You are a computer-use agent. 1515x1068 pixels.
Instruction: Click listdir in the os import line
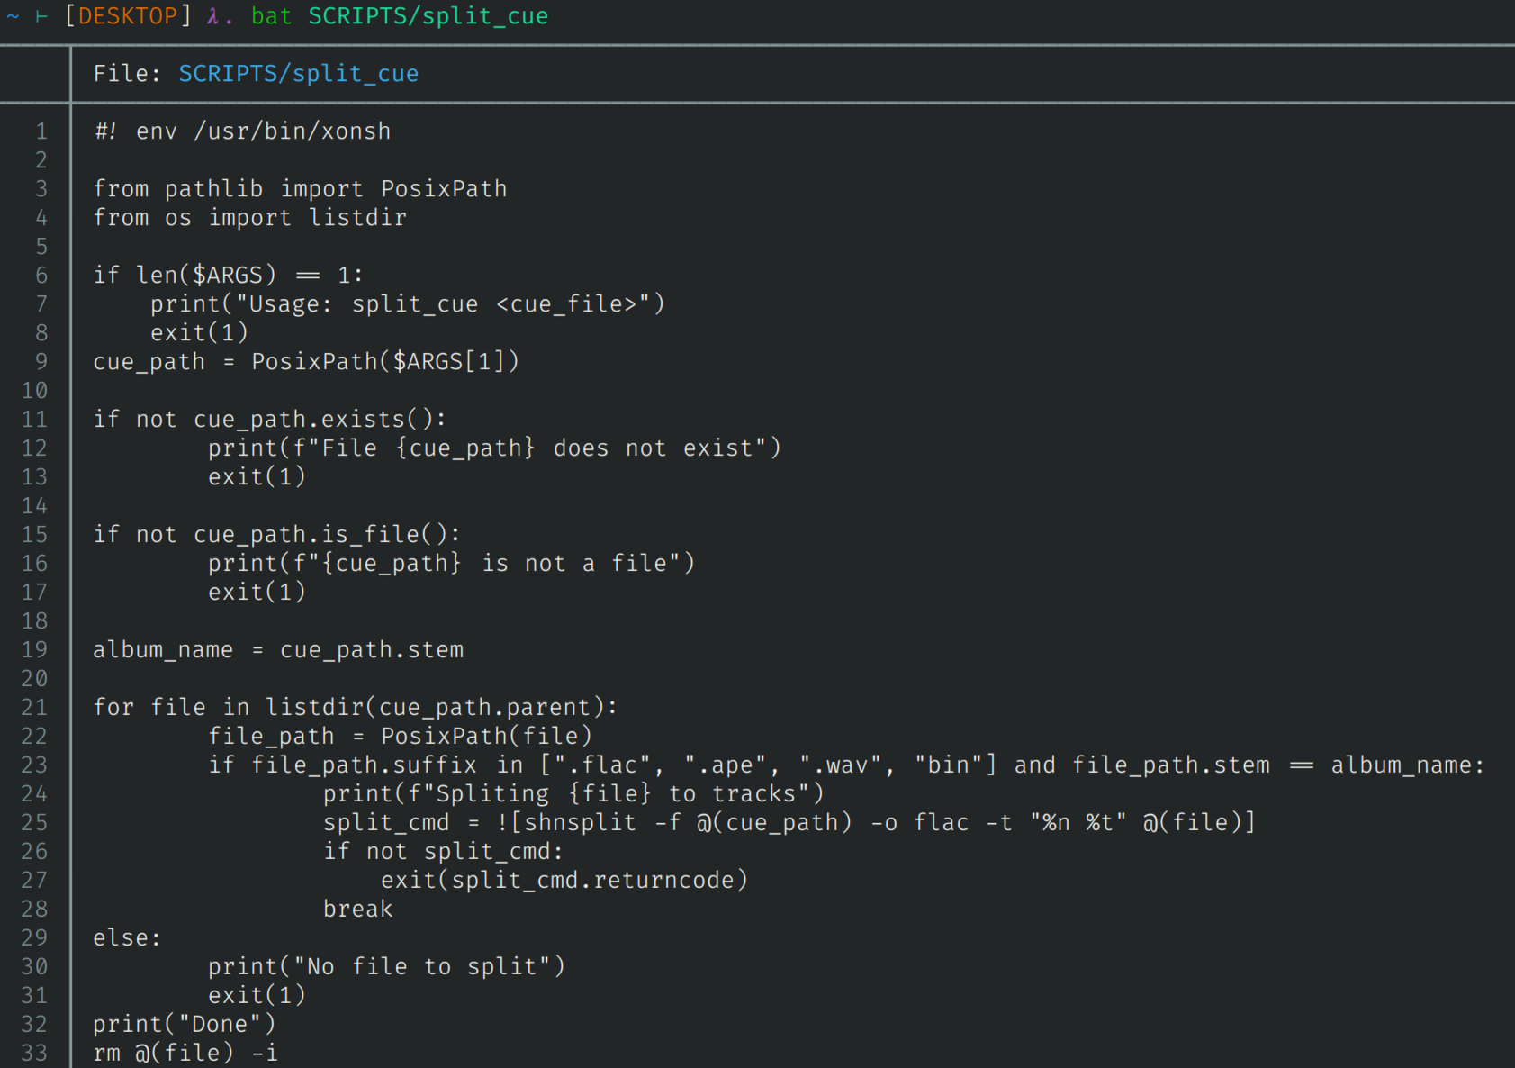click(x=357, y=218)
